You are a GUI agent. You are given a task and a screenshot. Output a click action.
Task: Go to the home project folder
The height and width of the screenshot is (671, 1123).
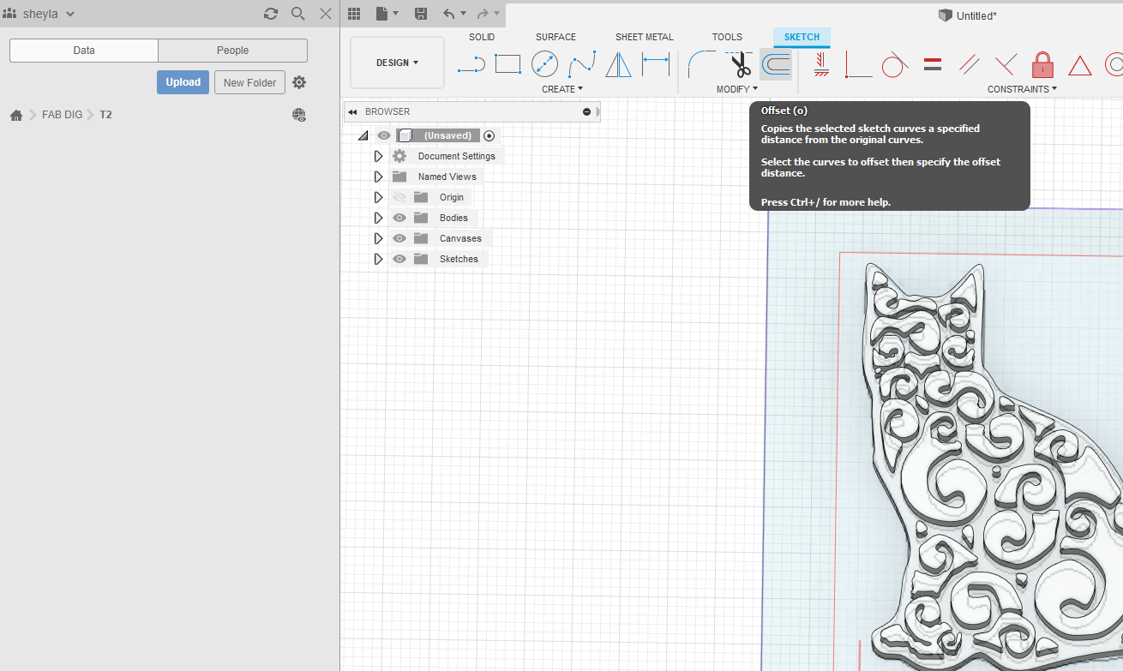16,115
